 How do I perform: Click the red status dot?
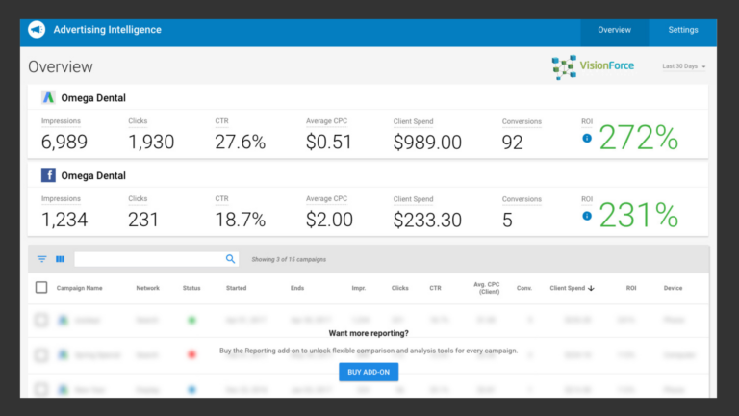[191, 354]
